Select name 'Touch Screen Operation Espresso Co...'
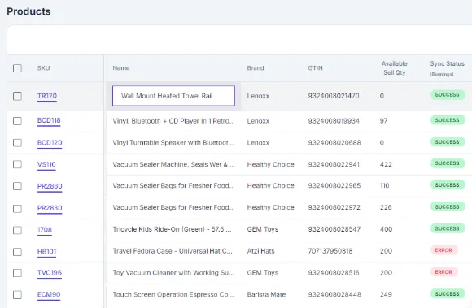The height and width of the screenshot is (308, 472). pos(173,294)
